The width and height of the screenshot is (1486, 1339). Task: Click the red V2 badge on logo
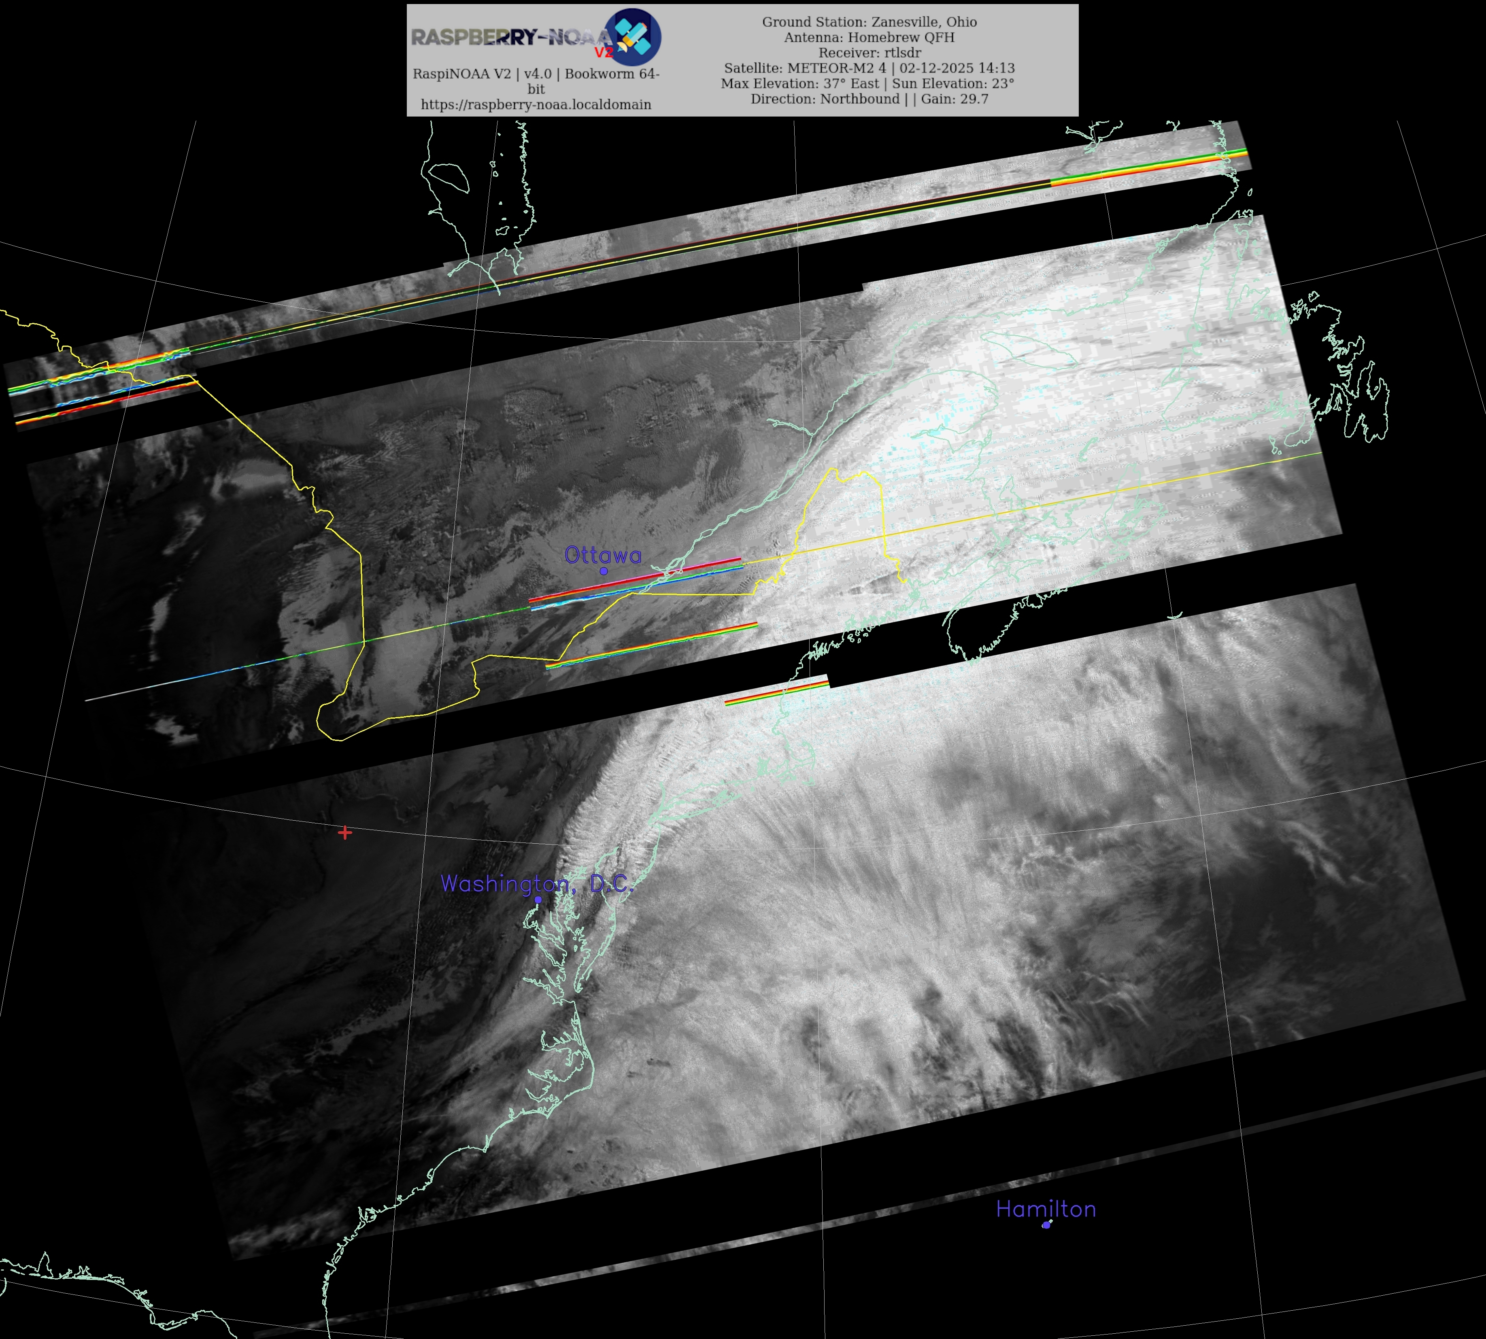(604, 52)
